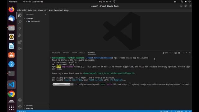The width and height of the screenshot is (199, 112).
Task: Open the Go menu
Action: pos(46,10)
